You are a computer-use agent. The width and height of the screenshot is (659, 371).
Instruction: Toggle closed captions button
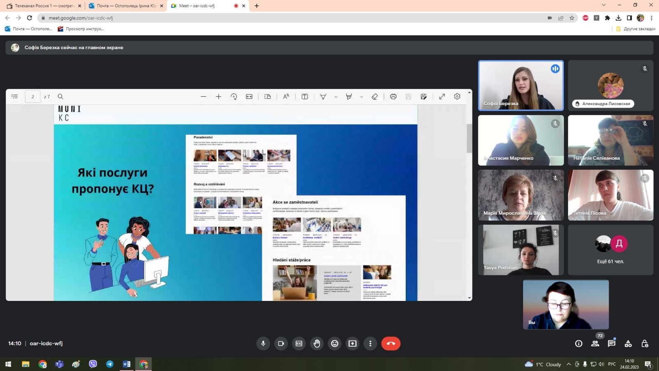click(x=299, y=343)
